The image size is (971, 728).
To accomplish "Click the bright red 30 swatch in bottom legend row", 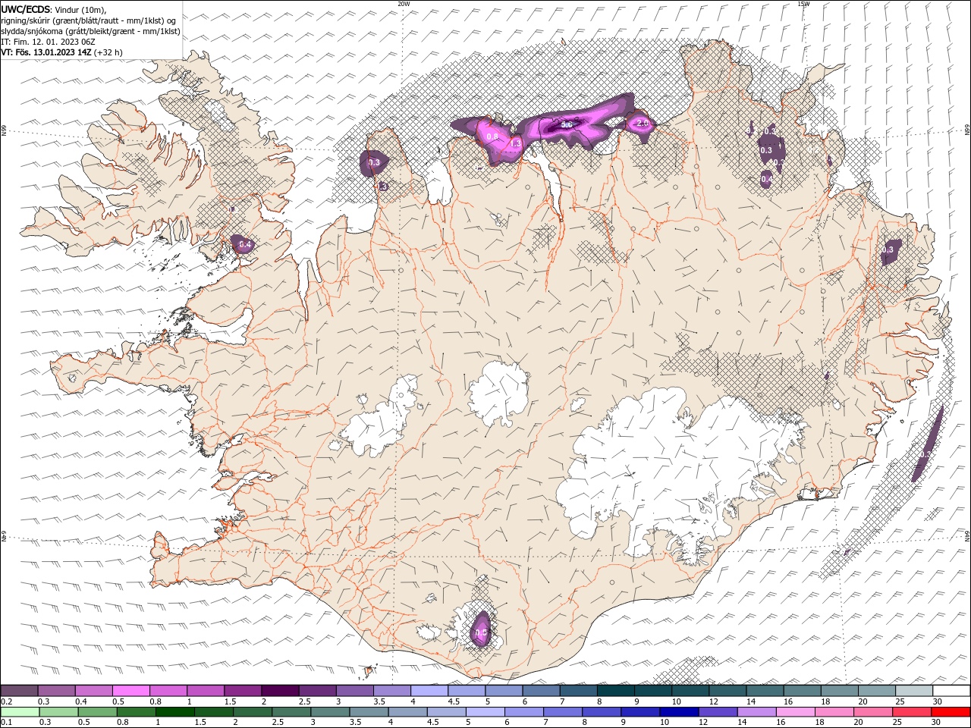I will click(951, 711).
